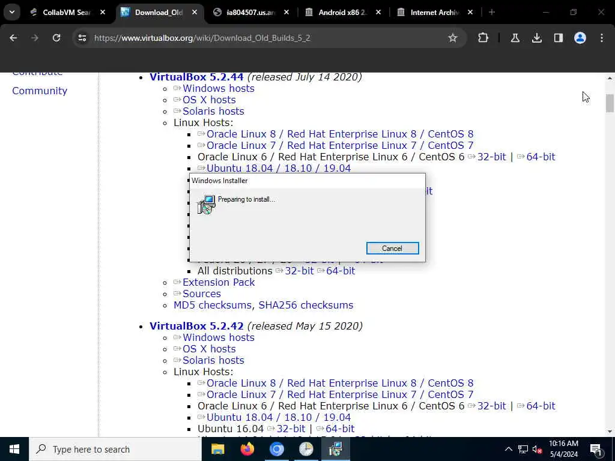Open File Explorer from taskbar
Image resolution: width=615 pixels, height=461 pixels.
click(x=217, y=449)
